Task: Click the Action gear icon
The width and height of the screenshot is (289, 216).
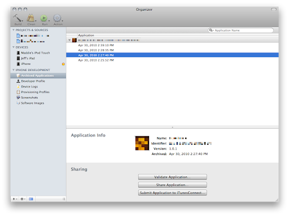Action: pos(57,18)
